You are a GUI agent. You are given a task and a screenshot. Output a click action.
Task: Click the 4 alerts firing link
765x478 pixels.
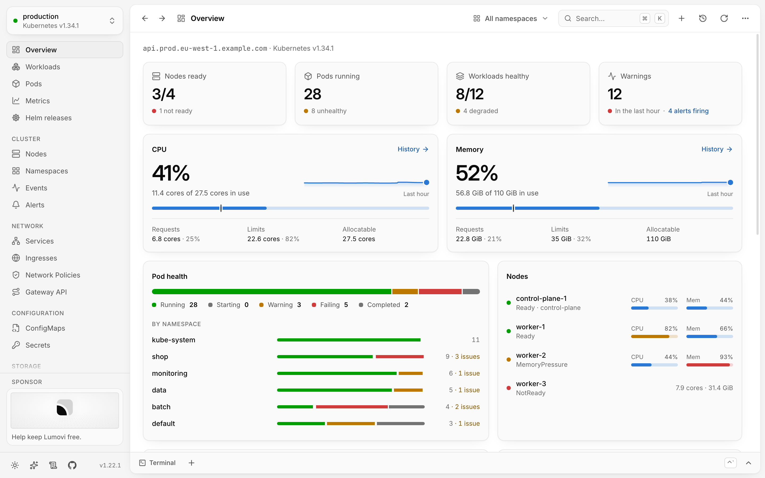coord(688,111)
